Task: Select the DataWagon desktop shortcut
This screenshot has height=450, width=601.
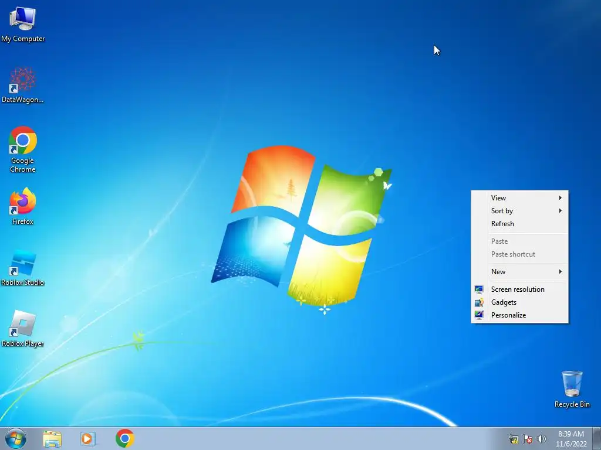Action: [23, 85]
